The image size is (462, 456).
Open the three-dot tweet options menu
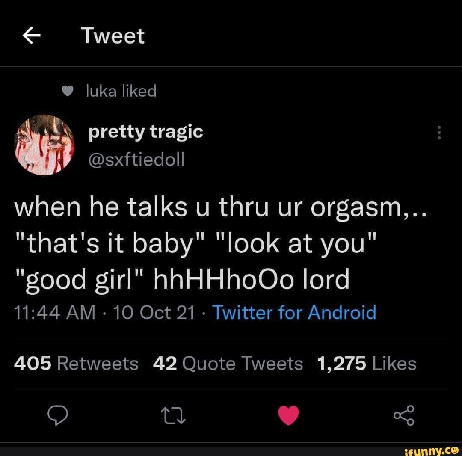pos(439,133)
